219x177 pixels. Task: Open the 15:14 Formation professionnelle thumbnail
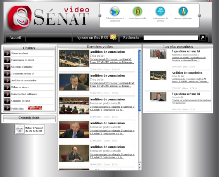(x=74, y=153)
